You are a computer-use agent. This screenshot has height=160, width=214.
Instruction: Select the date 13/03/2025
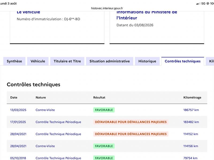coord(18,110)
